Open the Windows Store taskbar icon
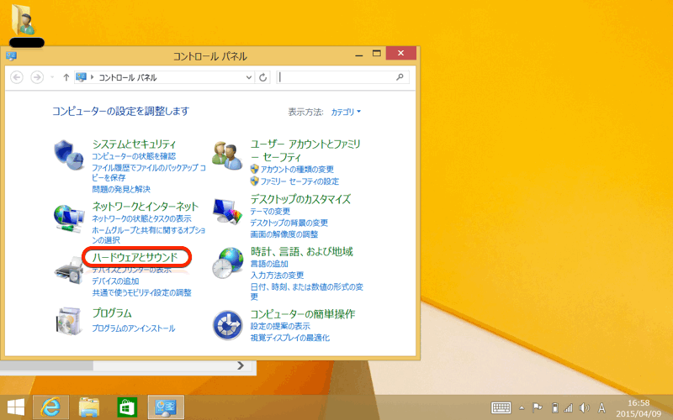The image size is (673, 420). 127,407
